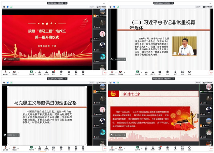This screenshot has width=214, height=153.
Task: Click leave meeting button in 青马工程 meeting
Action: coord(104,72)
